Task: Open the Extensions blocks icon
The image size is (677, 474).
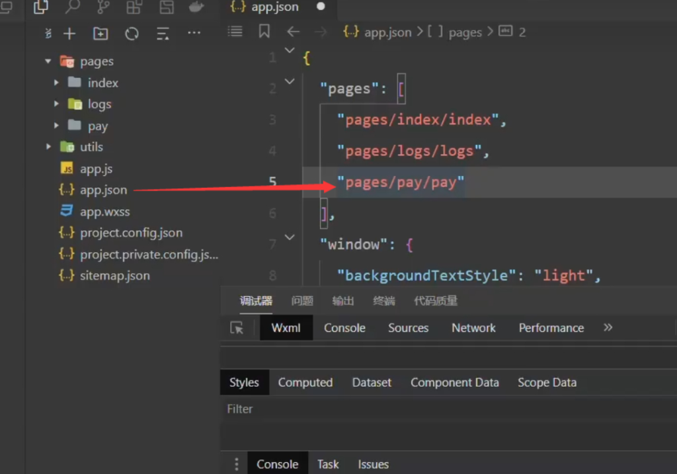Action: pos(134,7)
